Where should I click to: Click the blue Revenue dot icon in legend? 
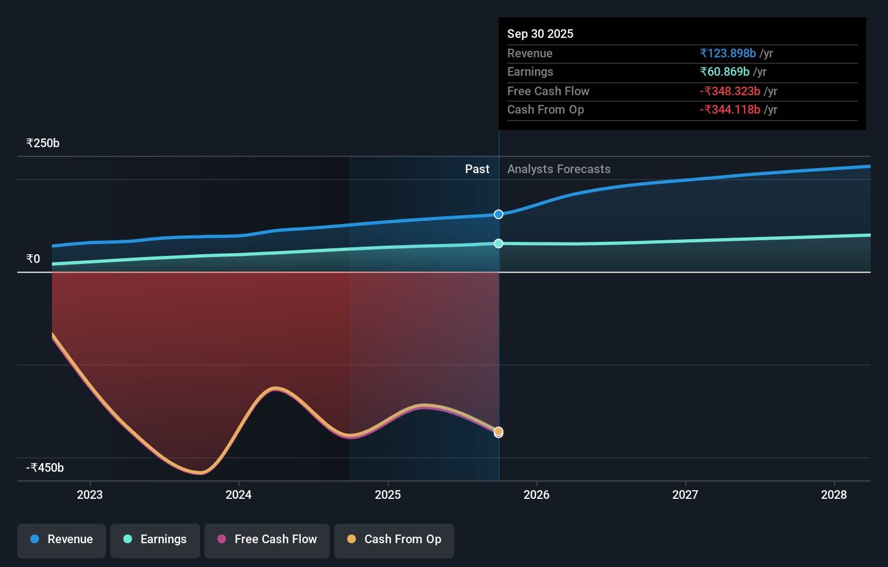click(x=34, y=539)
